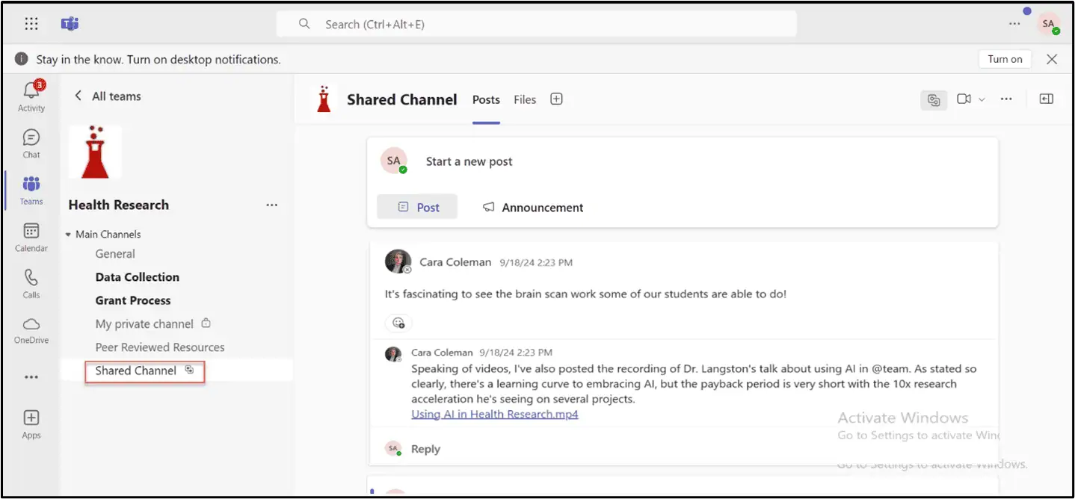
Task: Open more options for Health Research team
Action: click(x=271, y=205)
